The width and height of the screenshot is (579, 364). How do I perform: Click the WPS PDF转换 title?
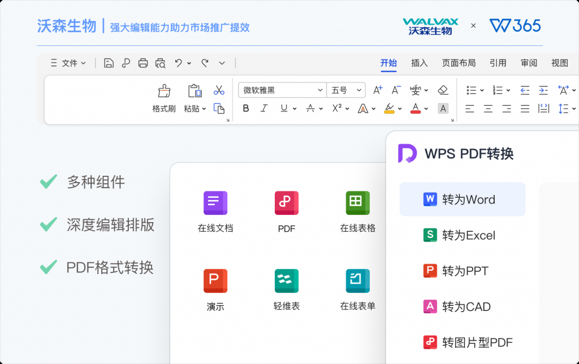(469, 154)
